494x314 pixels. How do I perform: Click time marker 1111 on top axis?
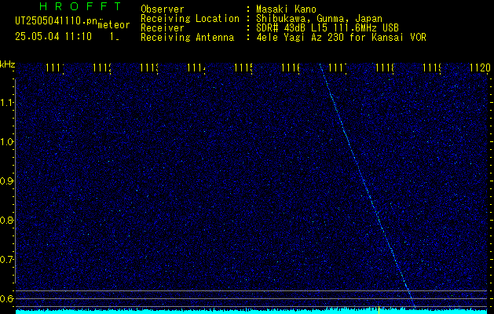(x=55, y=68)
